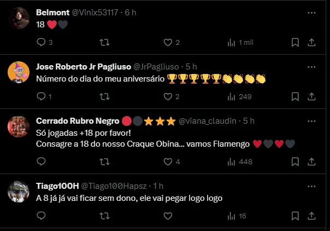Open more options on Jose Roberto's tweet
The image size is (330, 231).
(311, 66)
